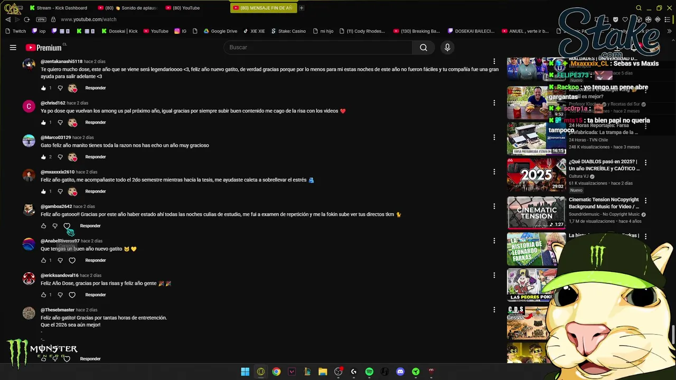Activate voice search microphone

447,47
